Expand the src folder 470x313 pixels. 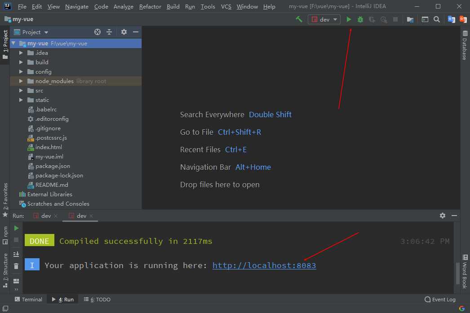pos(21,91)
